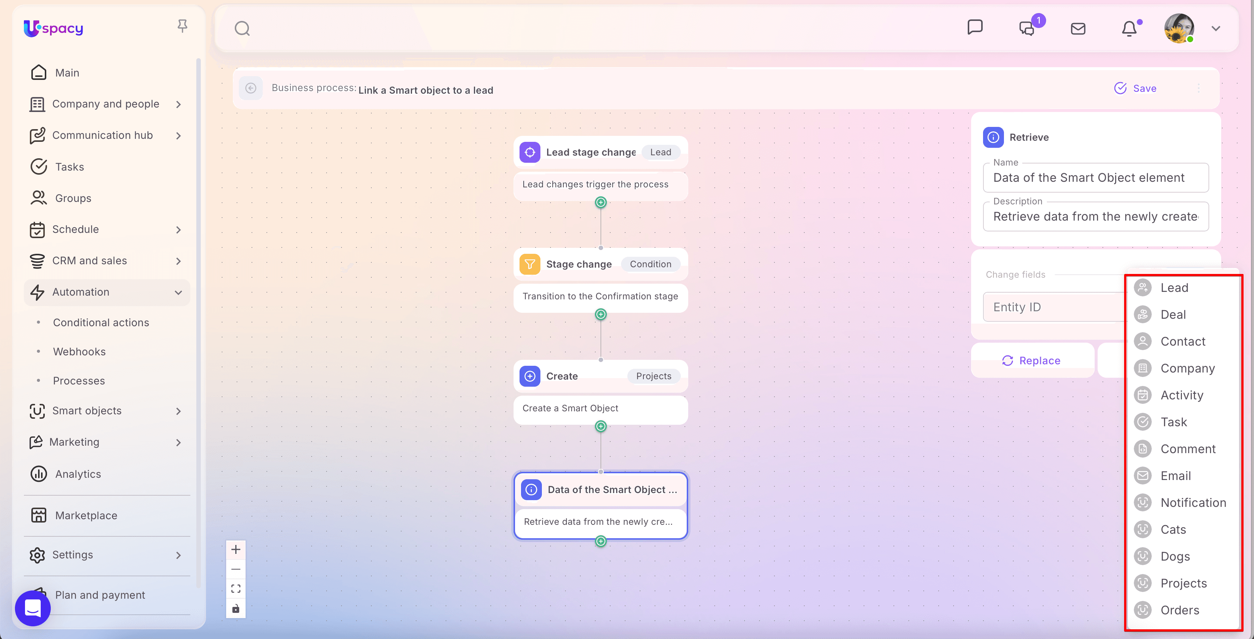Open support chat bubble widget
The width and height of the screenshot is (1254, 639).
pos(32,608)
